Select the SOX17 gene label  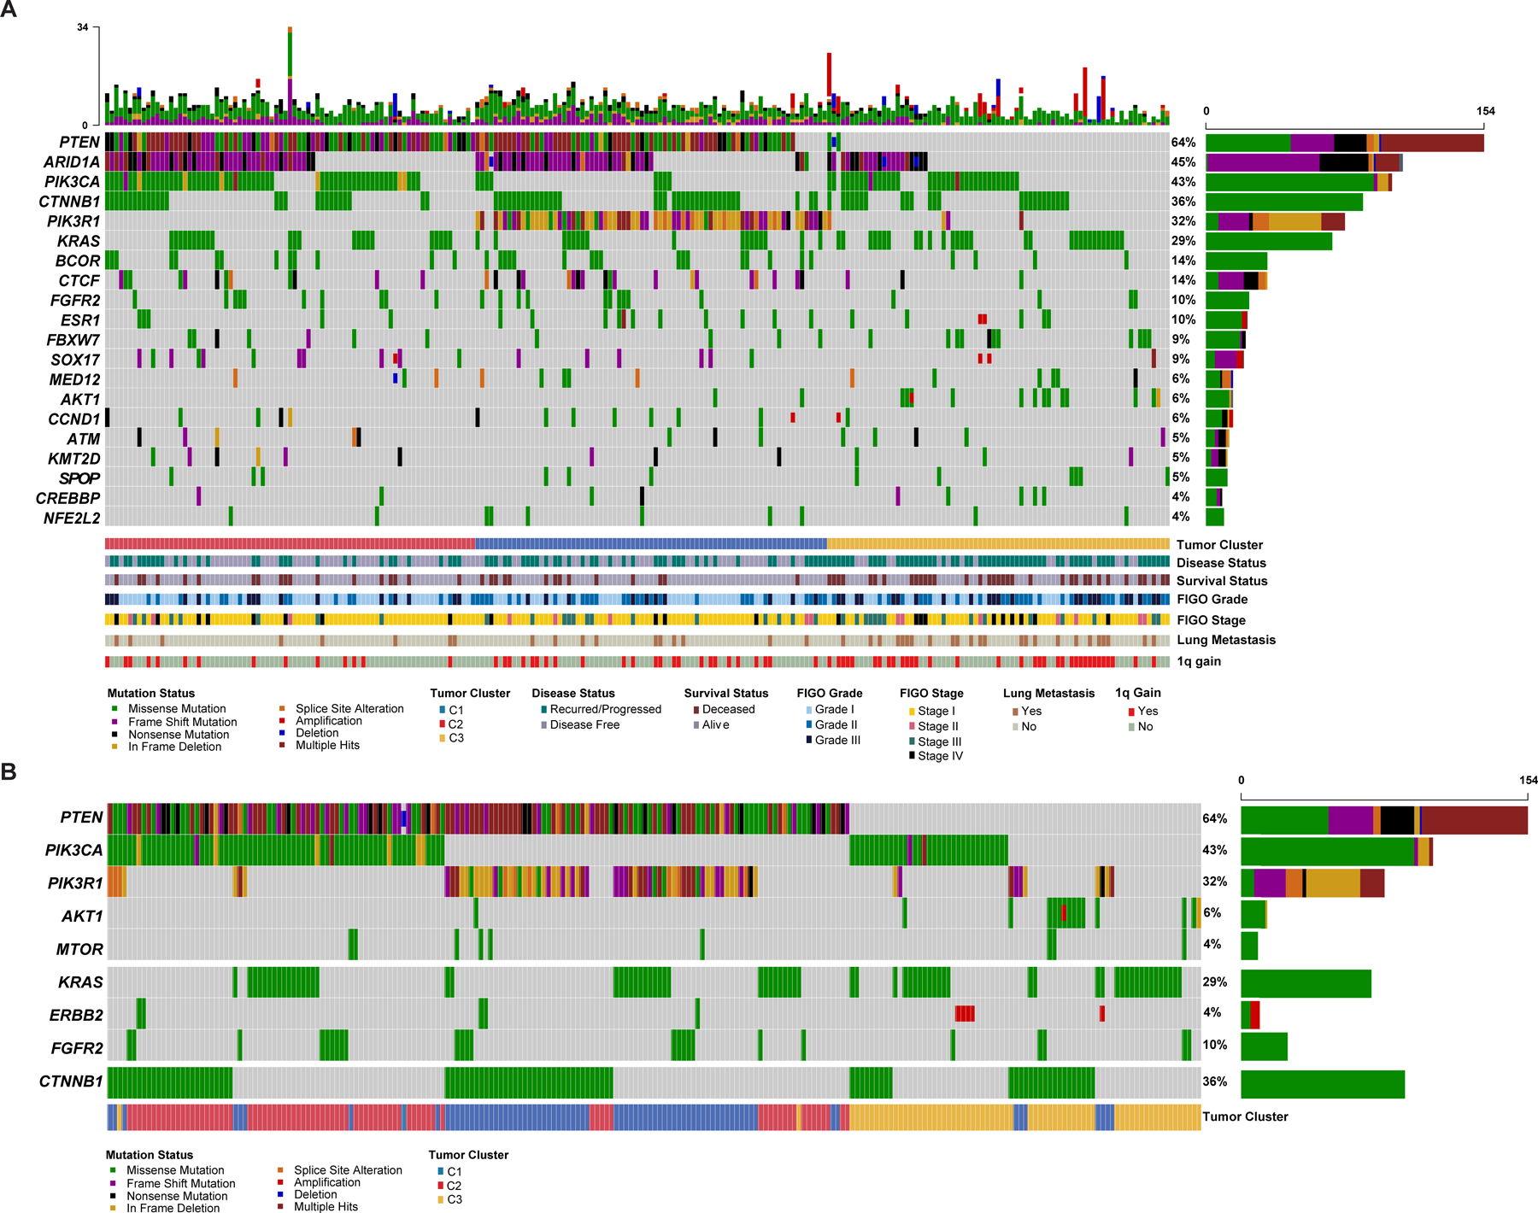point(75,360)
